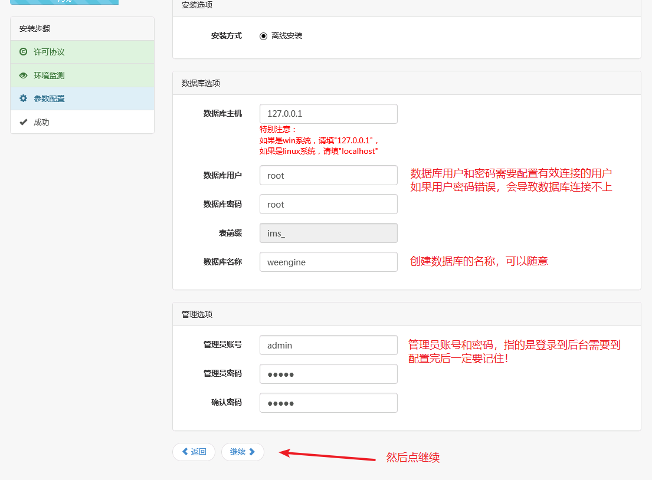Click the 确认密码 label
The width and height of the screenshot is (652, 480).
pos(227,402)
